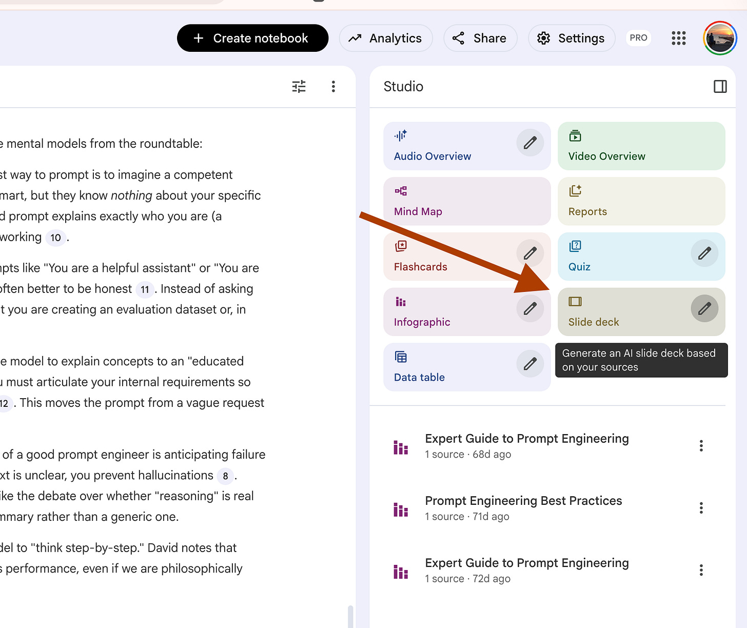Open chat configuration sliders icon
Image resolution: width=747 pixels, height=628 pixels.
click(299, 86)
